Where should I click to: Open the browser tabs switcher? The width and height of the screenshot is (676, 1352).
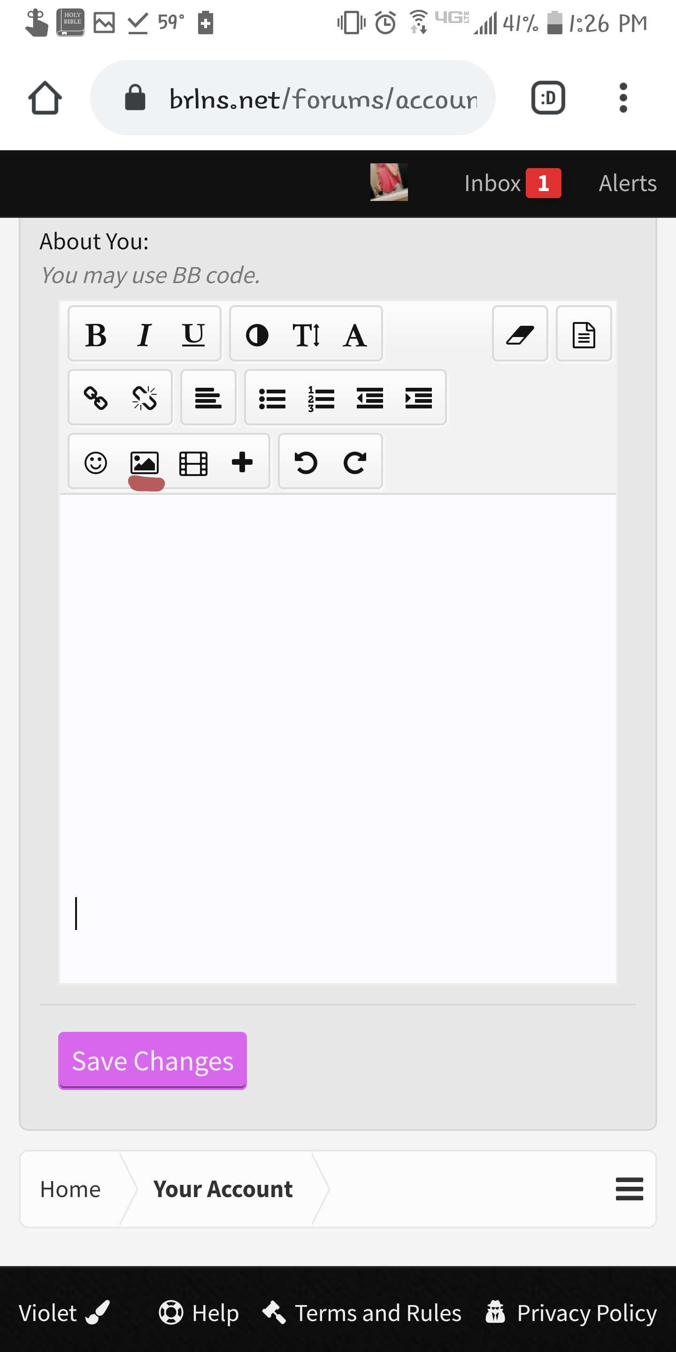pyautogui.click(x=548, y=98)
